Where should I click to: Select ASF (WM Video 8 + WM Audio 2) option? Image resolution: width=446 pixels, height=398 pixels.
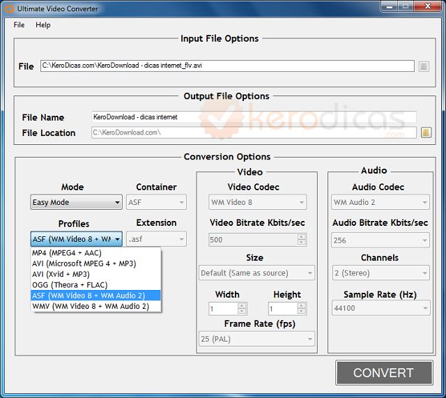(x=95, y=296)
